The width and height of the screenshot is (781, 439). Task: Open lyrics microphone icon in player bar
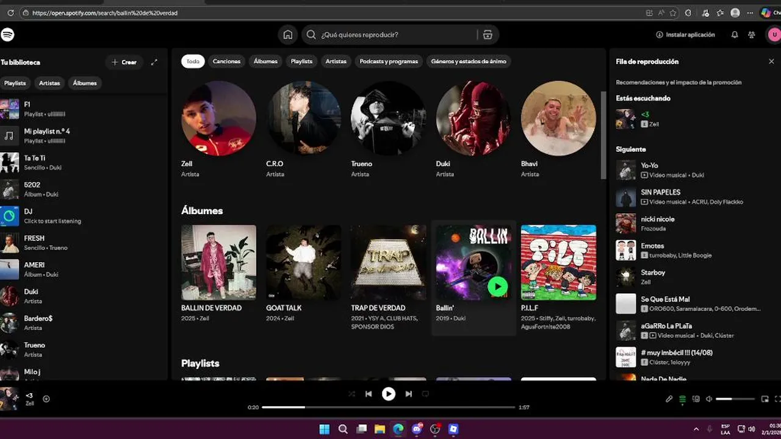pyautogui.click(x=669, y=399)
